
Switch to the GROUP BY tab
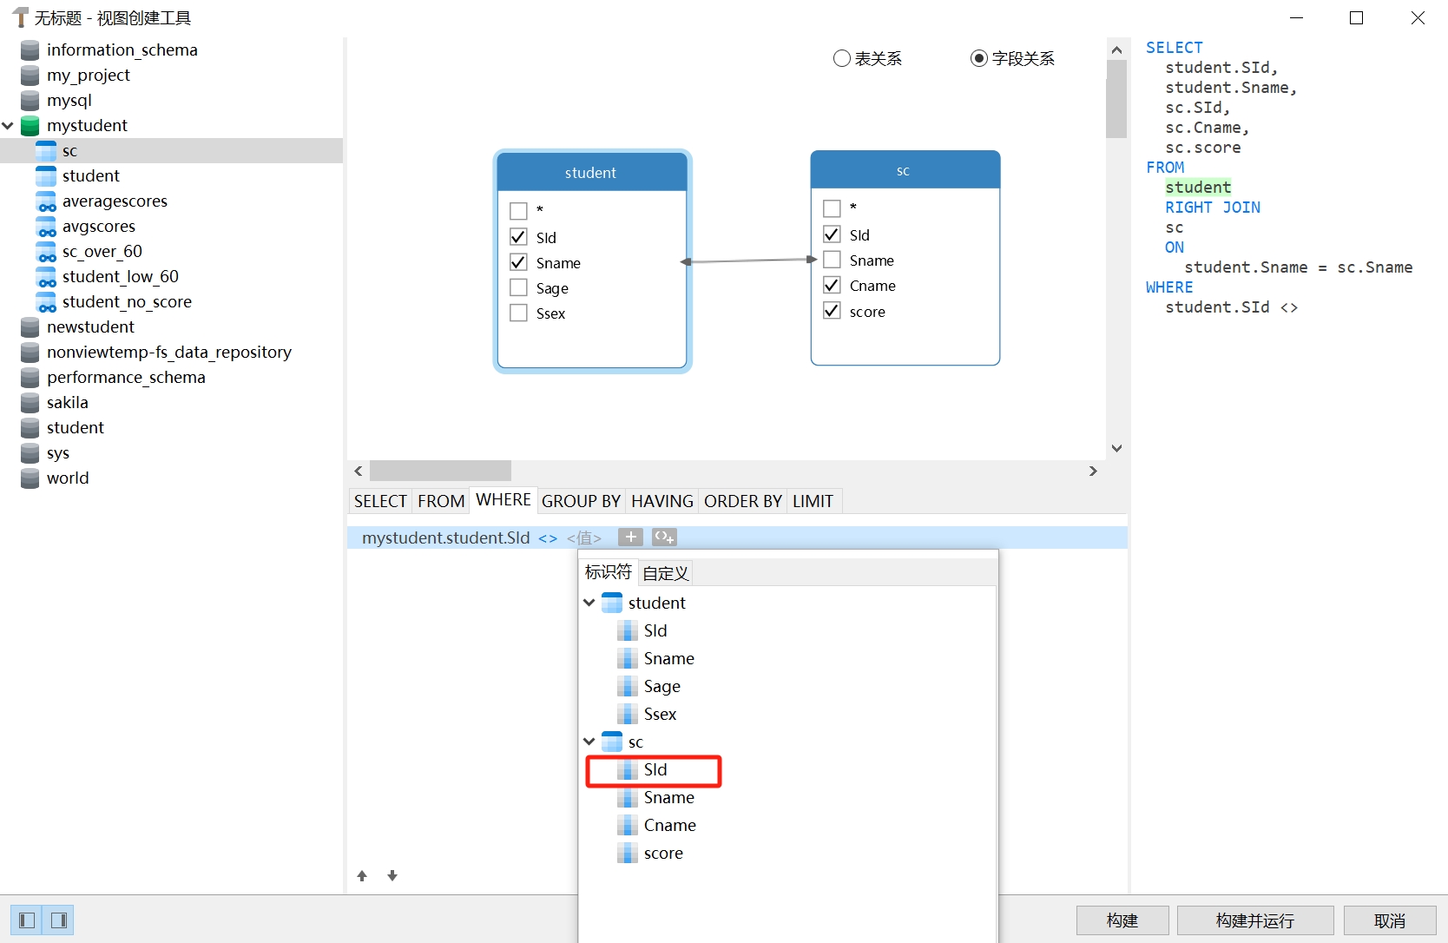click(x=581, y=501)
